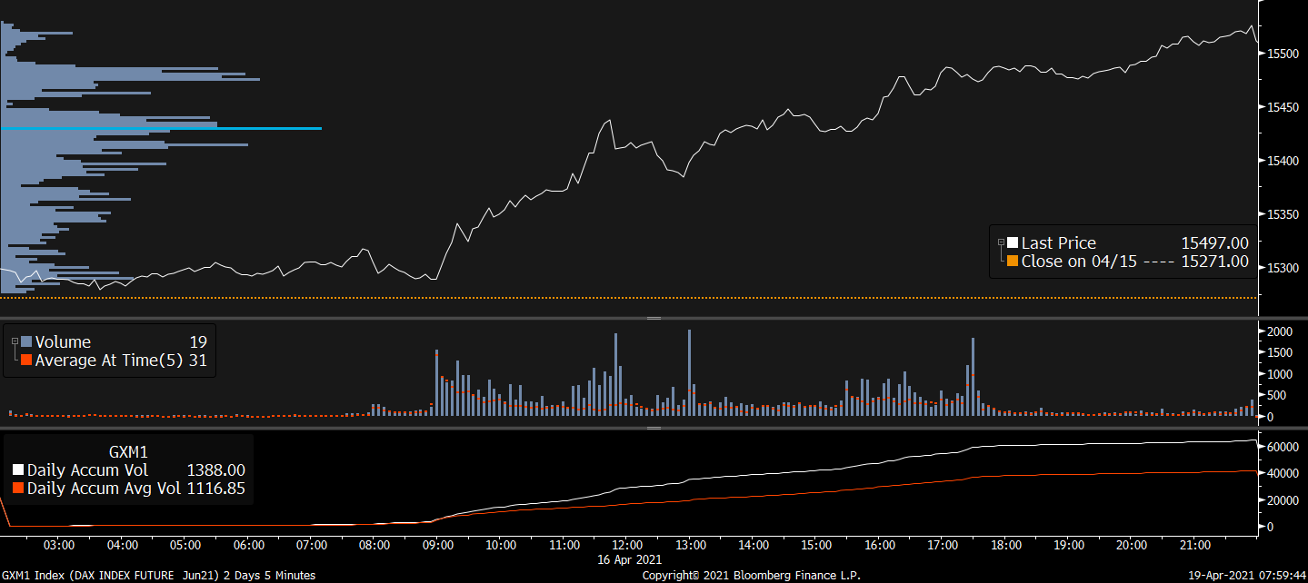The height and width of the screenshot is (583, 1308).
Task: Click the 21:00 time axis label
Action: pyautogui.click(x=1195, y=545)
